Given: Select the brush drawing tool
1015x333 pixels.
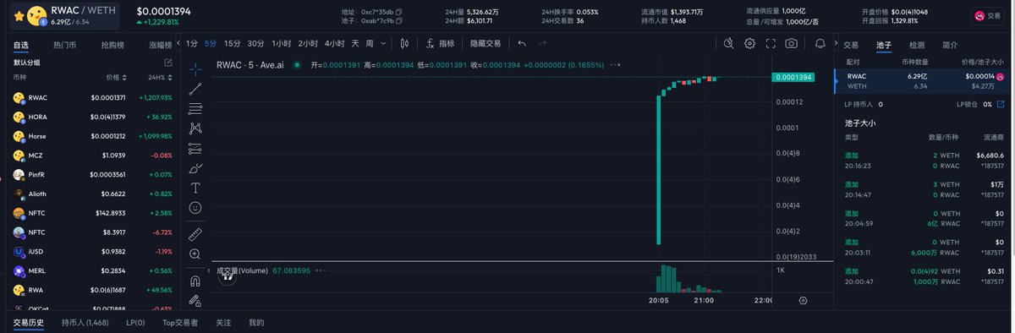Looking at the screenshot, I should [195, 168].
